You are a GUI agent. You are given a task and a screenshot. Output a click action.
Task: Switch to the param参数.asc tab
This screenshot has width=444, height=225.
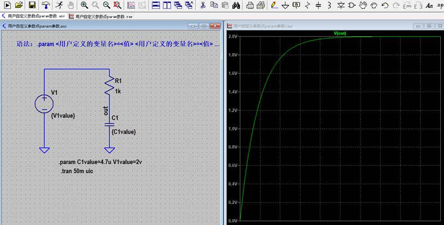(33, 16)
